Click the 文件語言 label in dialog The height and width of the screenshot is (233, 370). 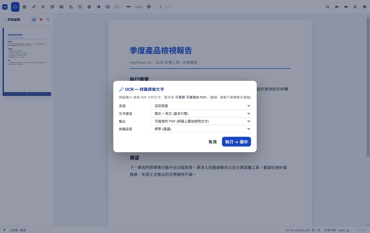pos(126,113)
